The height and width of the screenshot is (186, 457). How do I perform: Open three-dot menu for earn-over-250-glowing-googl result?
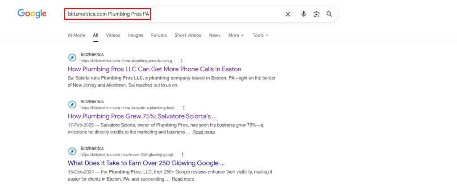coord(182,154)
